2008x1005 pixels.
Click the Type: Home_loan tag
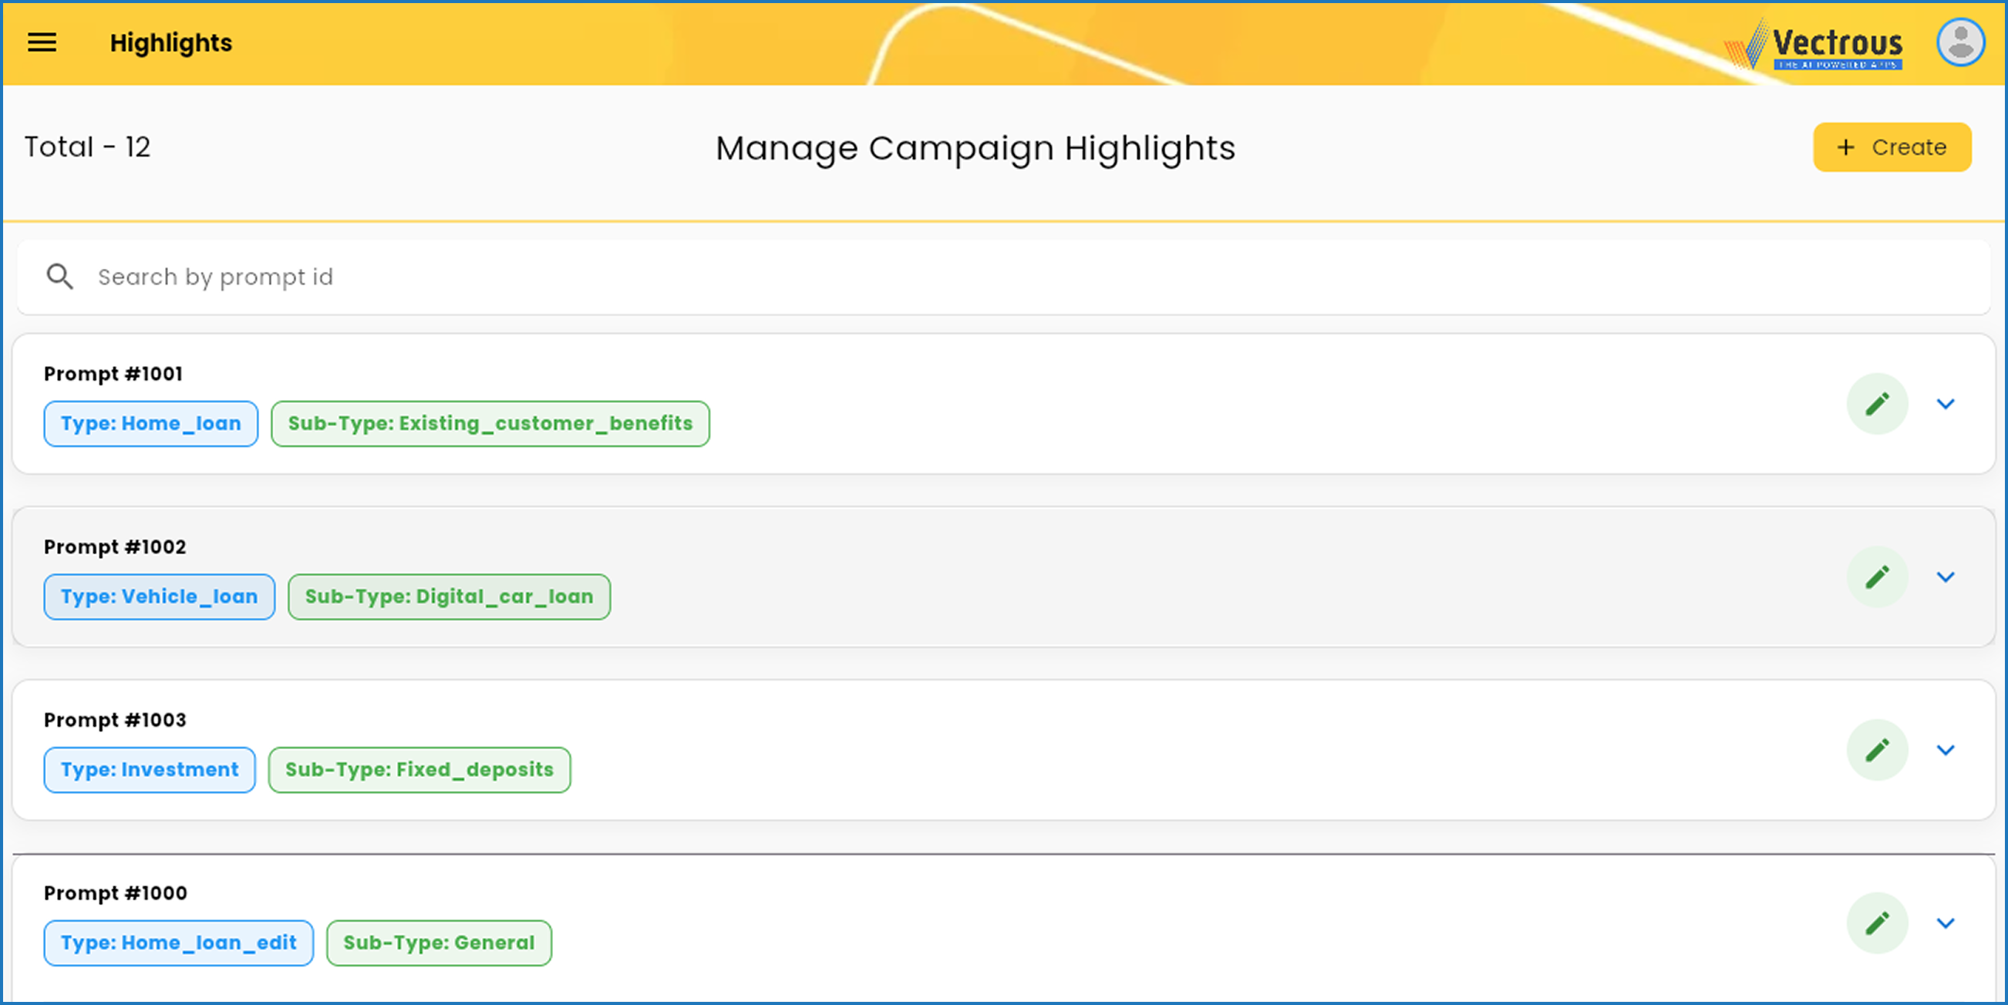click(x=150, y=424)
